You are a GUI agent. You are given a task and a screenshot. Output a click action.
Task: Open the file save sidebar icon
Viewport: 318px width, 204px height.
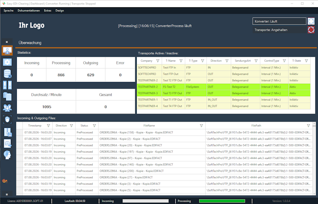point(8,132)
